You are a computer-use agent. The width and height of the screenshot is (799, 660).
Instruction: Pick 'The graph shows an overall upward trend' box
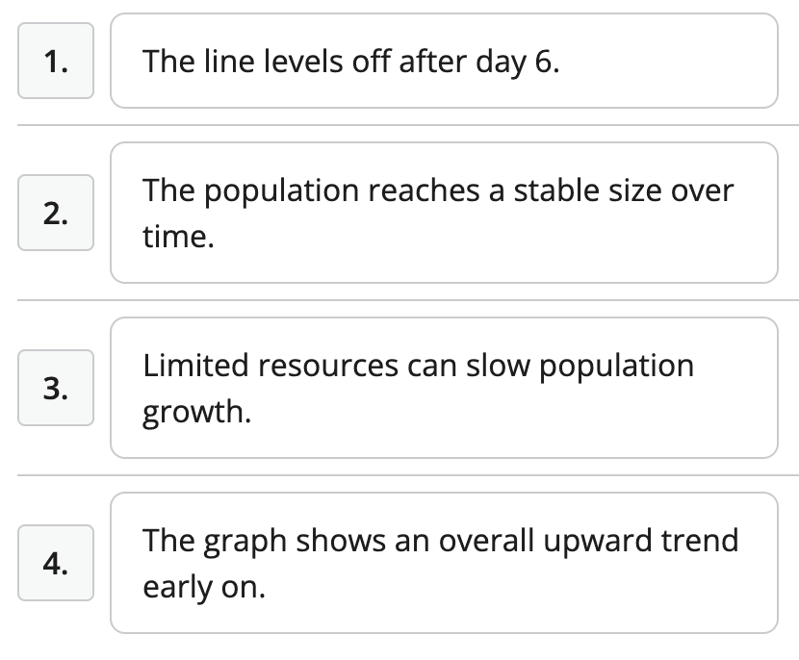445,563
